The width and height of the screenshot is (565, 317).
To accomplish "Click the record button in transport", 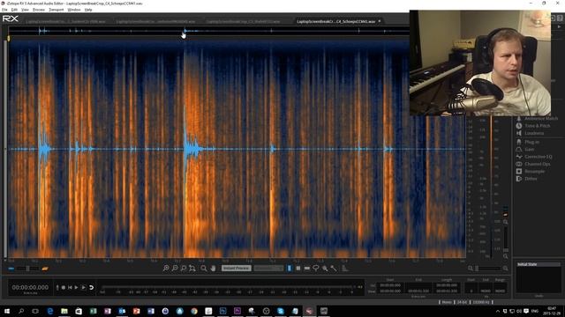I will pyautogui.click(x=64, y=288).
